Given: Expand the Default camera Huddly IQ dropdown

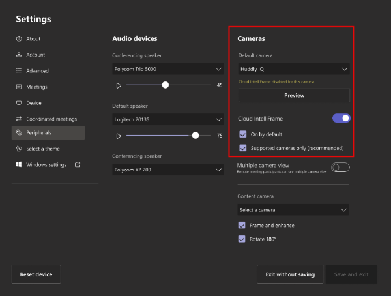Looking at the screenshot, I should pyautogui.click(x=294, y=68).
